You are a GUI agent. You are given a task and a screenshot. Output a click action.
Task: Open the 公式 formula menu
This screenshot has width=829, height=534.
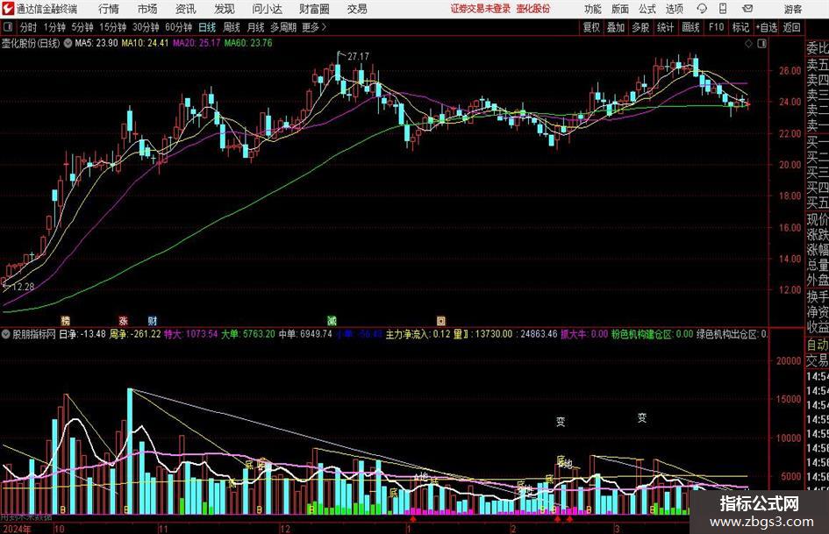point(647,9)
